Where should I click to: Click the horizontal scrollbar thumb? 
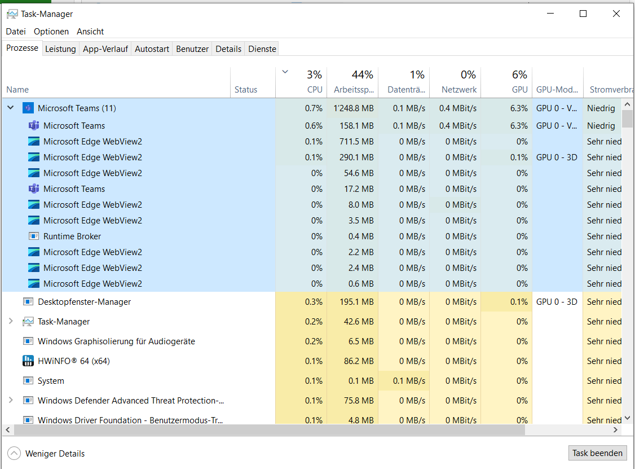(x=270, y=429)
